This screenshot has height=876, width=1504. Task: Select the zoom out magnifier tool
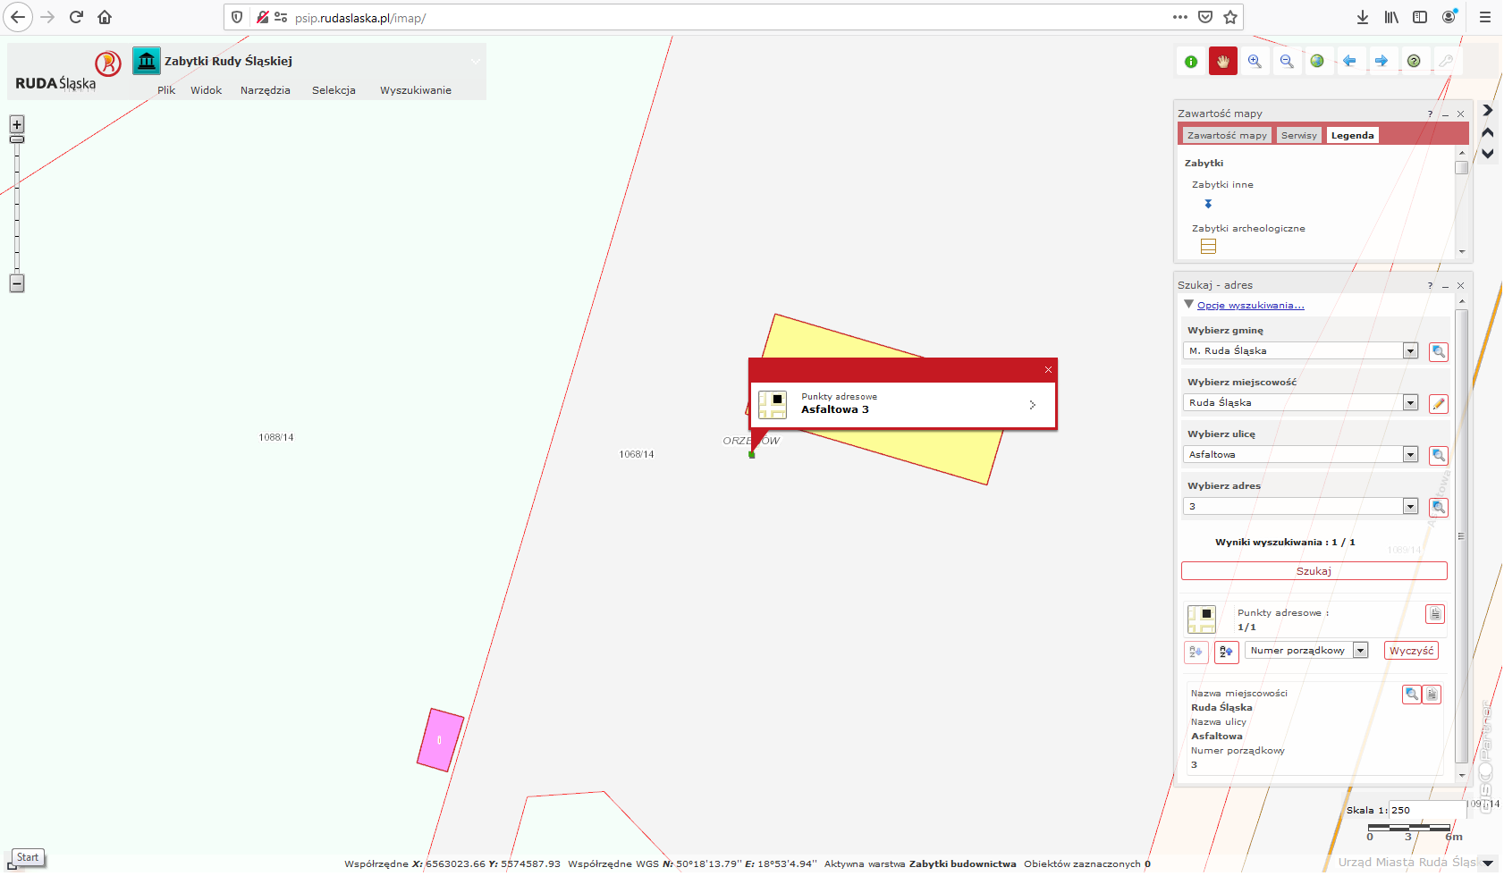pos(1286,62)
